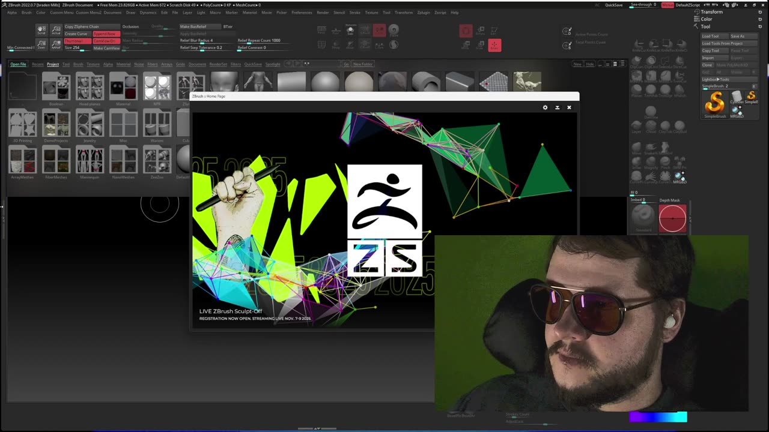
Task: Expand the Color palette
Action: pyautogui.click(x=707, y=19)
